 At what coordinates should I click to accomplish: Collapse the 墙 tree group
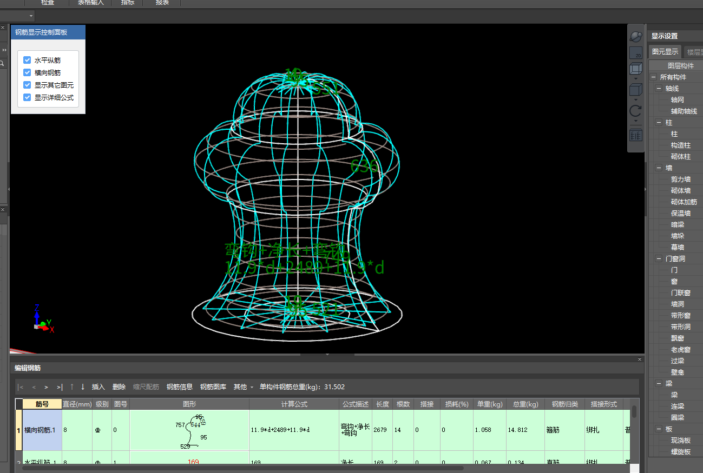pyautogui.click(x=659, y=168)
